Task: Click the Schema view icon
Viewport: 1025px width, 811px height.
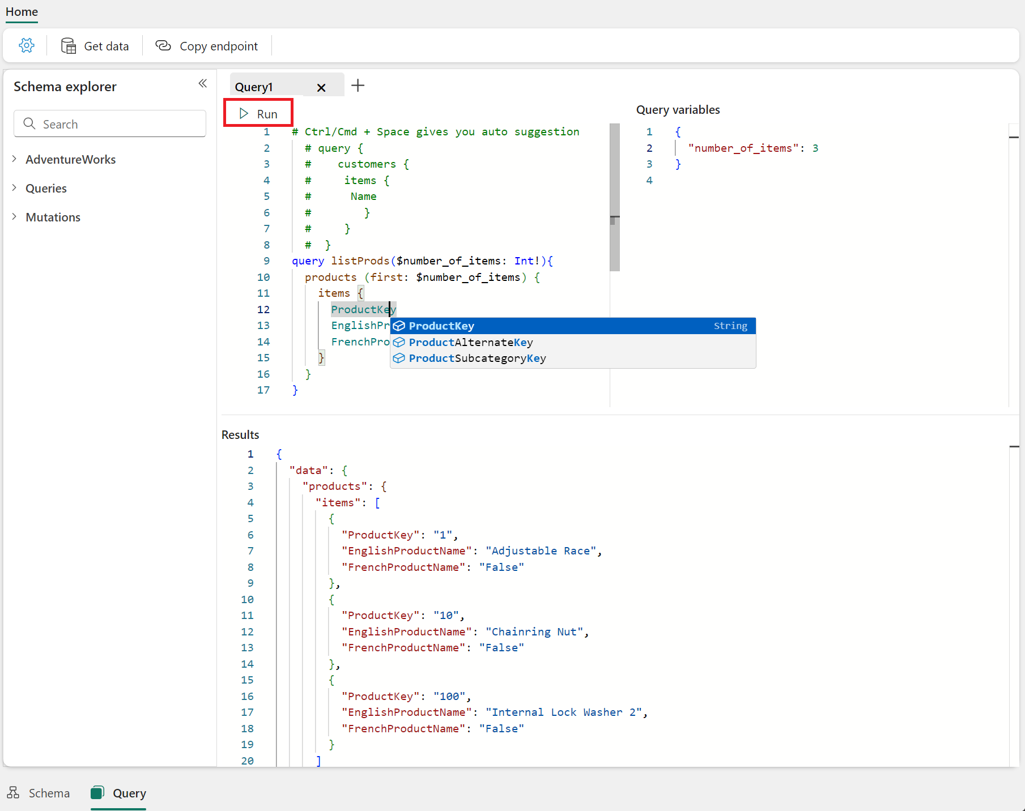Action: (x=13, y=792)
